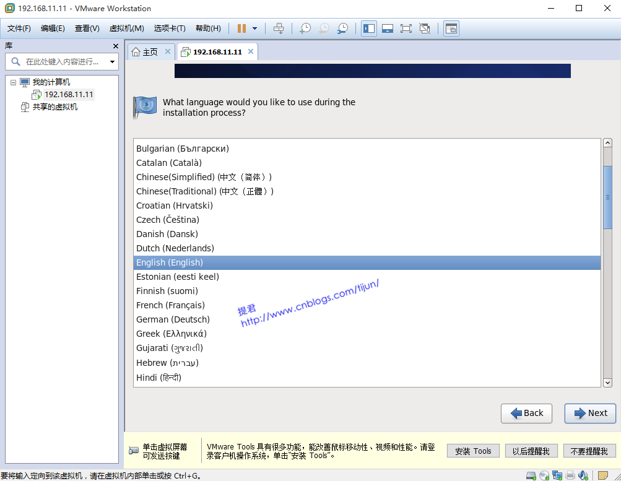Select Chinese(Simplified) language

pos(367,177)
